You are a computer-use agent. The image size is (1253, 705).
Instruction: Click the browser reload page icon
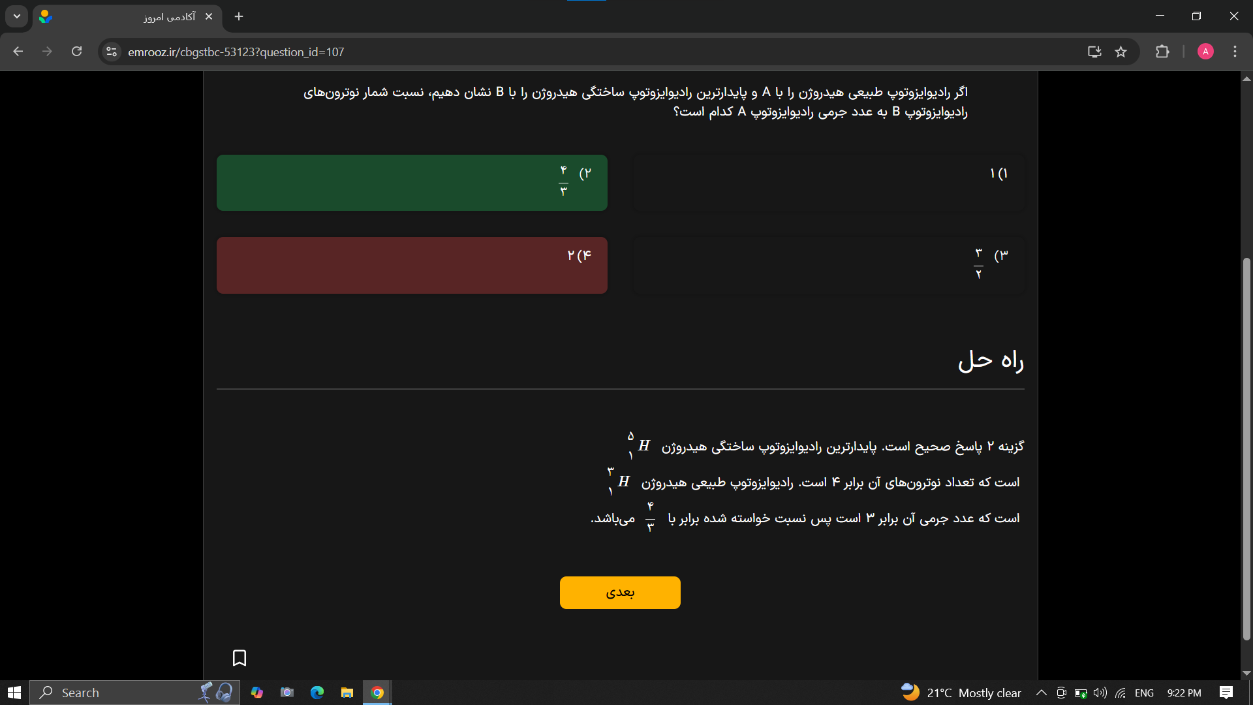point(76,52)
